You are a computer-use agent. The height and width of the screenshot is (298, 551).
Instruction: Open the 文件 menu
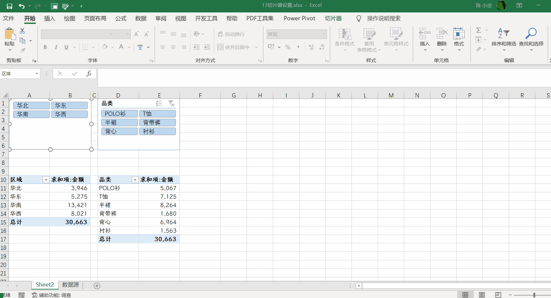[9, 18]
